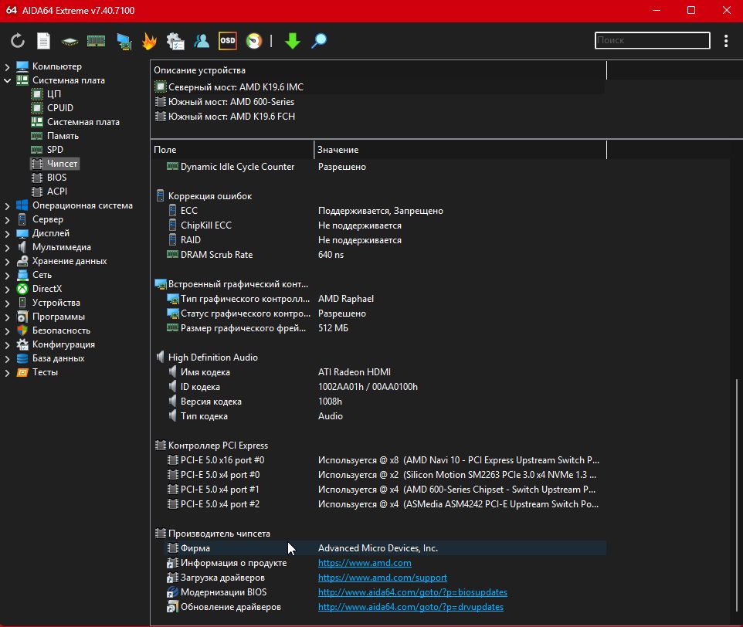Expand the Операционная система node
Viewport: 743px width, 627px height.
coord(7,206)
